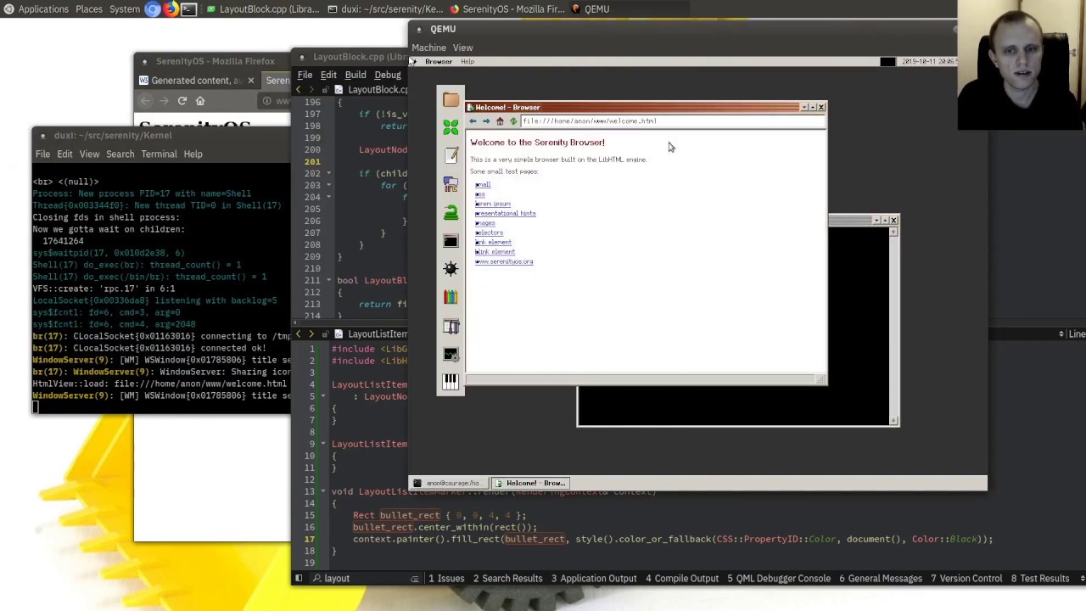Open the Application Output pane

click(594, 579)
